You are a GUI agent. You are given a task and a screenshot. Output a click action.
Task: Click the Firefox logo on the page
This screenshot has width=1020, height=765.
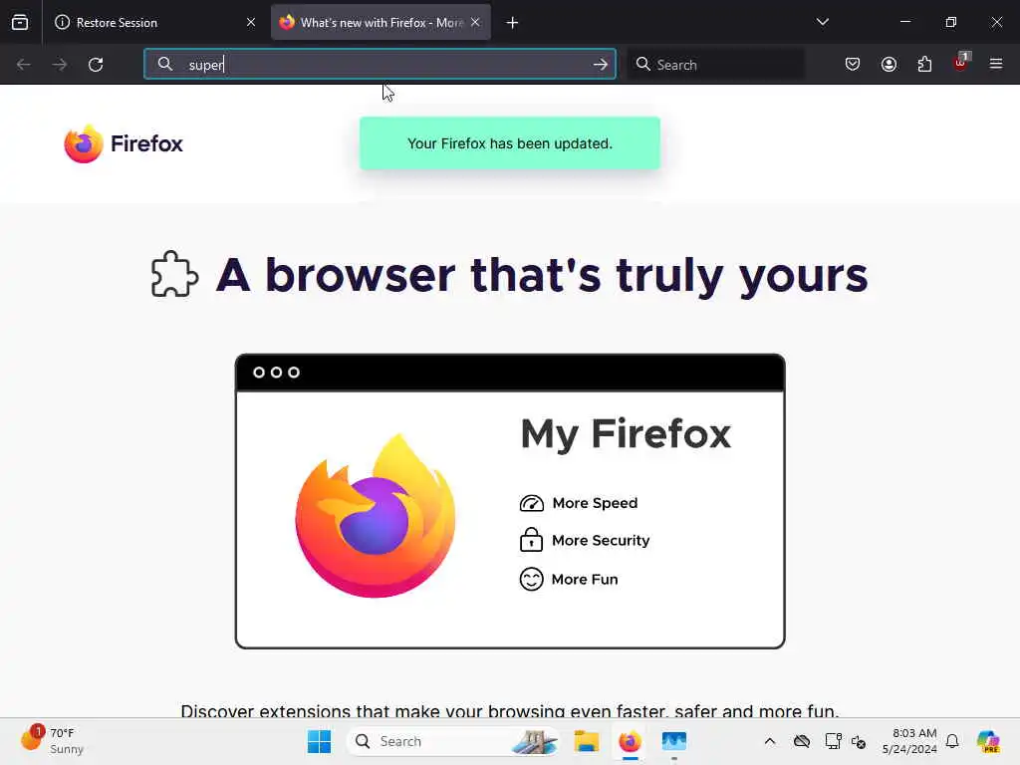point(124,143)
